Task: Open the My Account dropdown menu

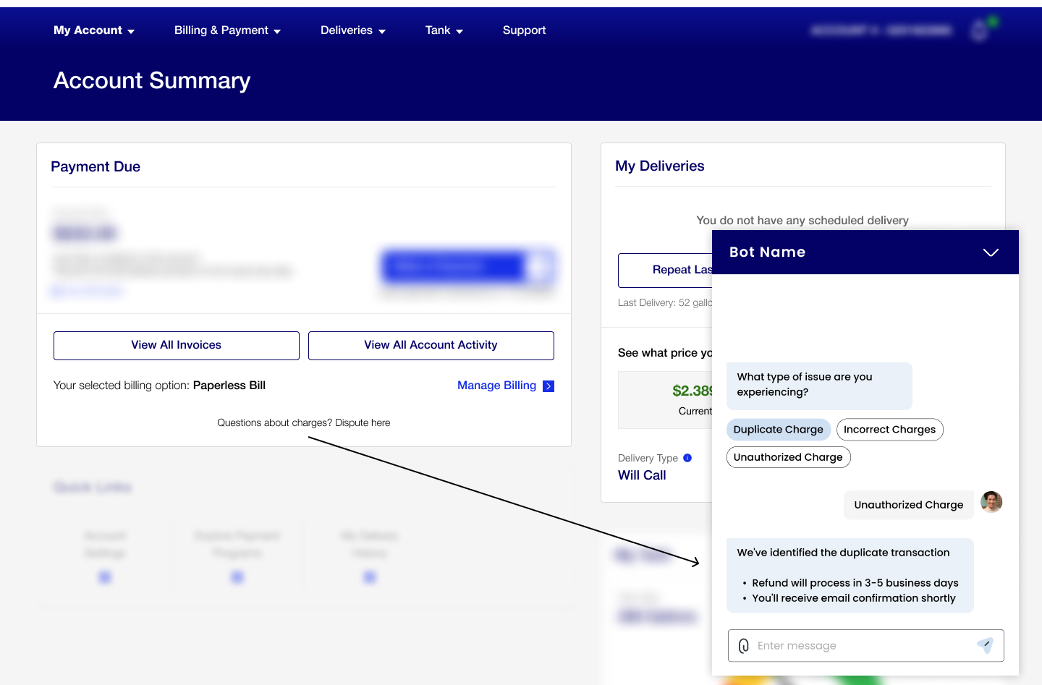Action: pos(94,30)
